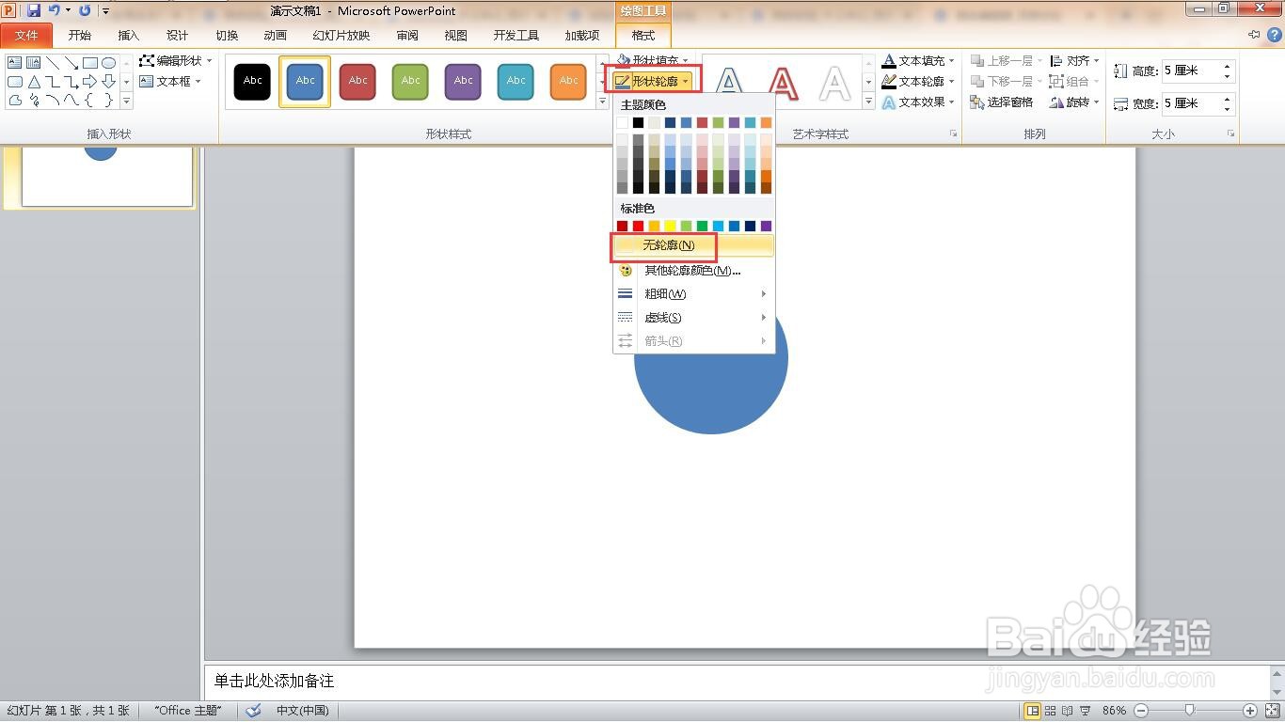Click the Undo icon in quick access toolbar
Image resolution: width=1285 pixels, height=722 pixels.
(55, 10)
